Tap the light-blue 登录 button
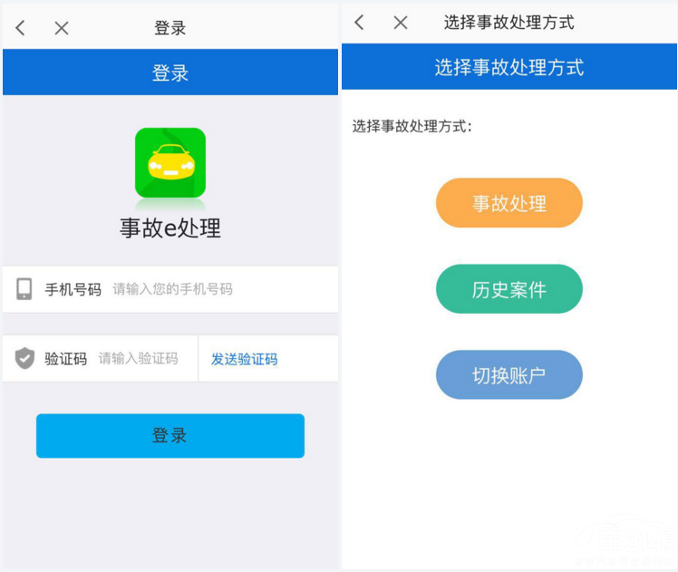This screenshot has width=678, height=572. pyautogui.click(x=170, y=435)
